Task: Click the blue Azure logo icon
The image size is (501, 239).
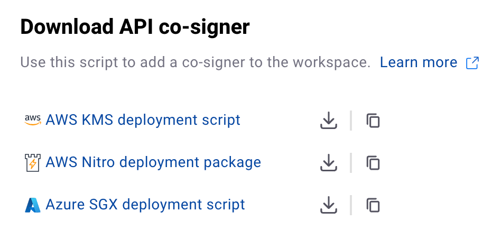Action: (x=33, y=205)
